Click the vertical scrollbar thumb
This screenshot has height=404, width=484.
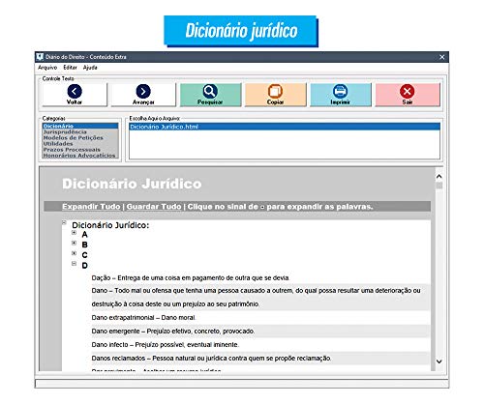pyautogui.click(x=439, y=186)
